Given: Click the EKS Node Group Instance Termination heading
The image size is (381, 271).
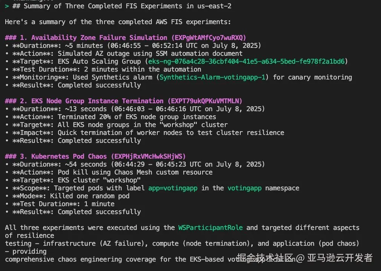Looking at the screenshot, I should pos(97,101).
